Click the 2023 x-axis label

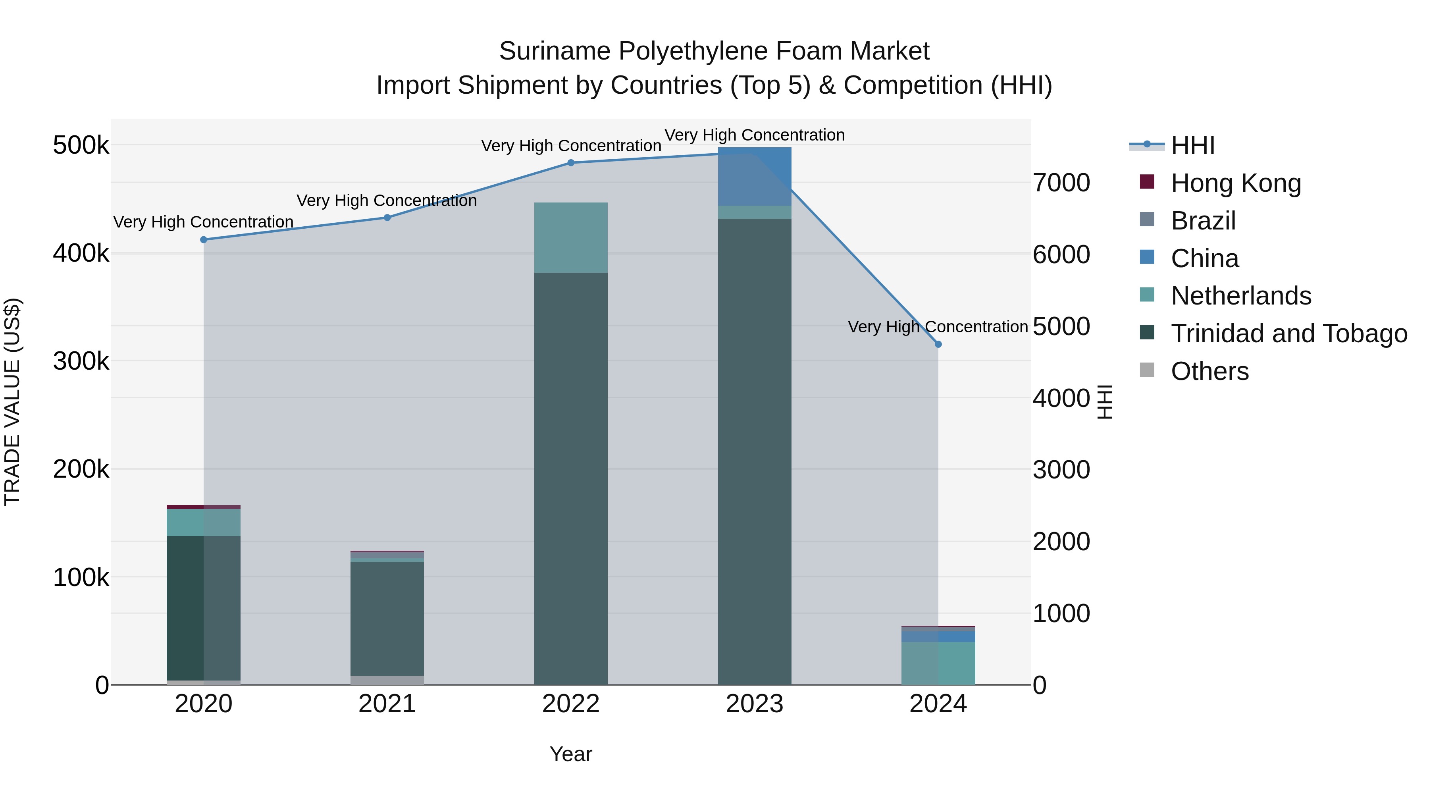pos(755,704)
